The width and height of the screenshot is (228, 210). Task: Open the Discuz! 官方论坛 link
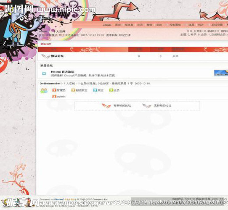pyautogui.click(x=63, y=72)
